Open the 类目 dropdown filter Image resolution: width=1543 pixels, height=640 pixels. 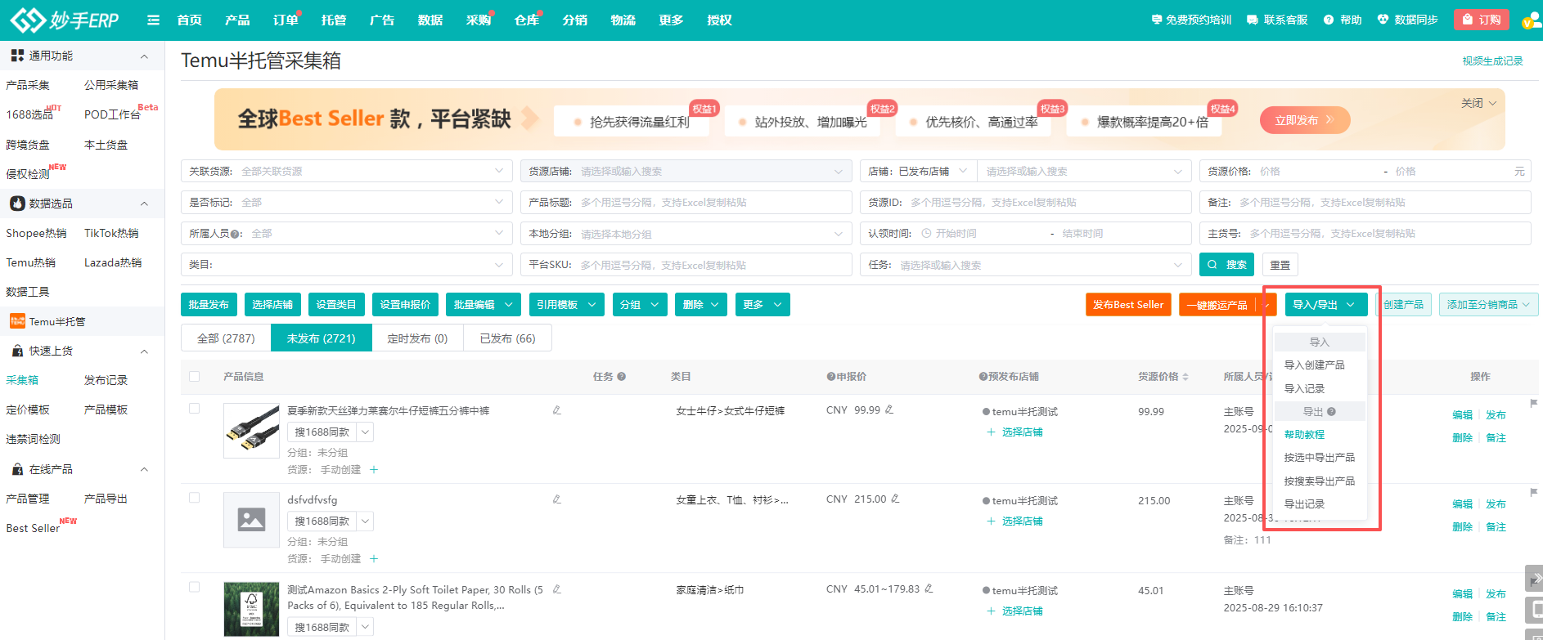pos(346,265)
